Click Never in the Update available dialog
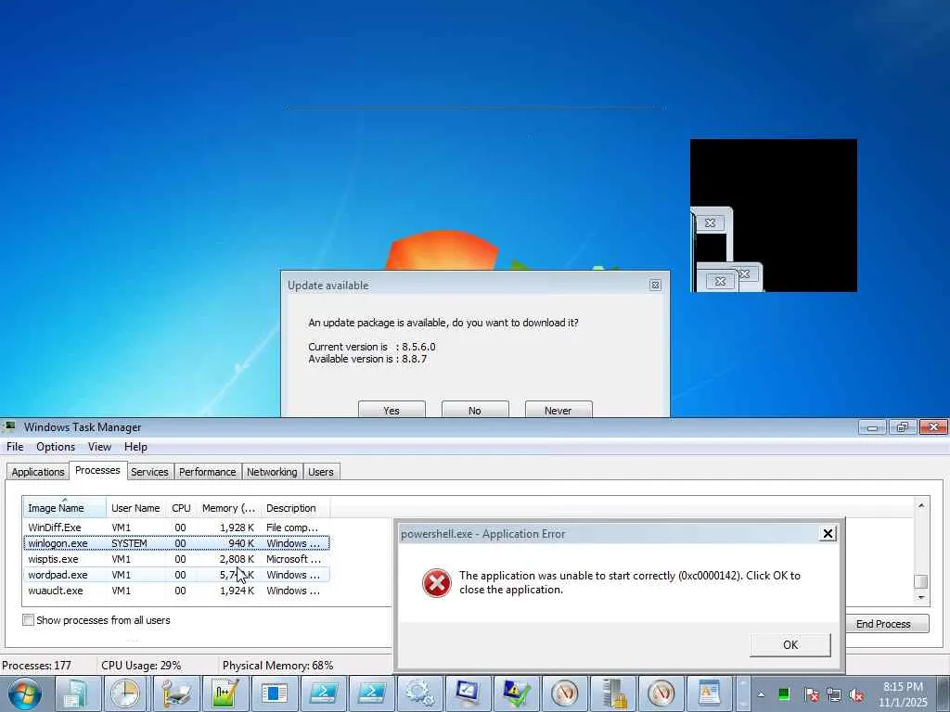The width and height of the screenshot is (950, 712). [558, 409]
